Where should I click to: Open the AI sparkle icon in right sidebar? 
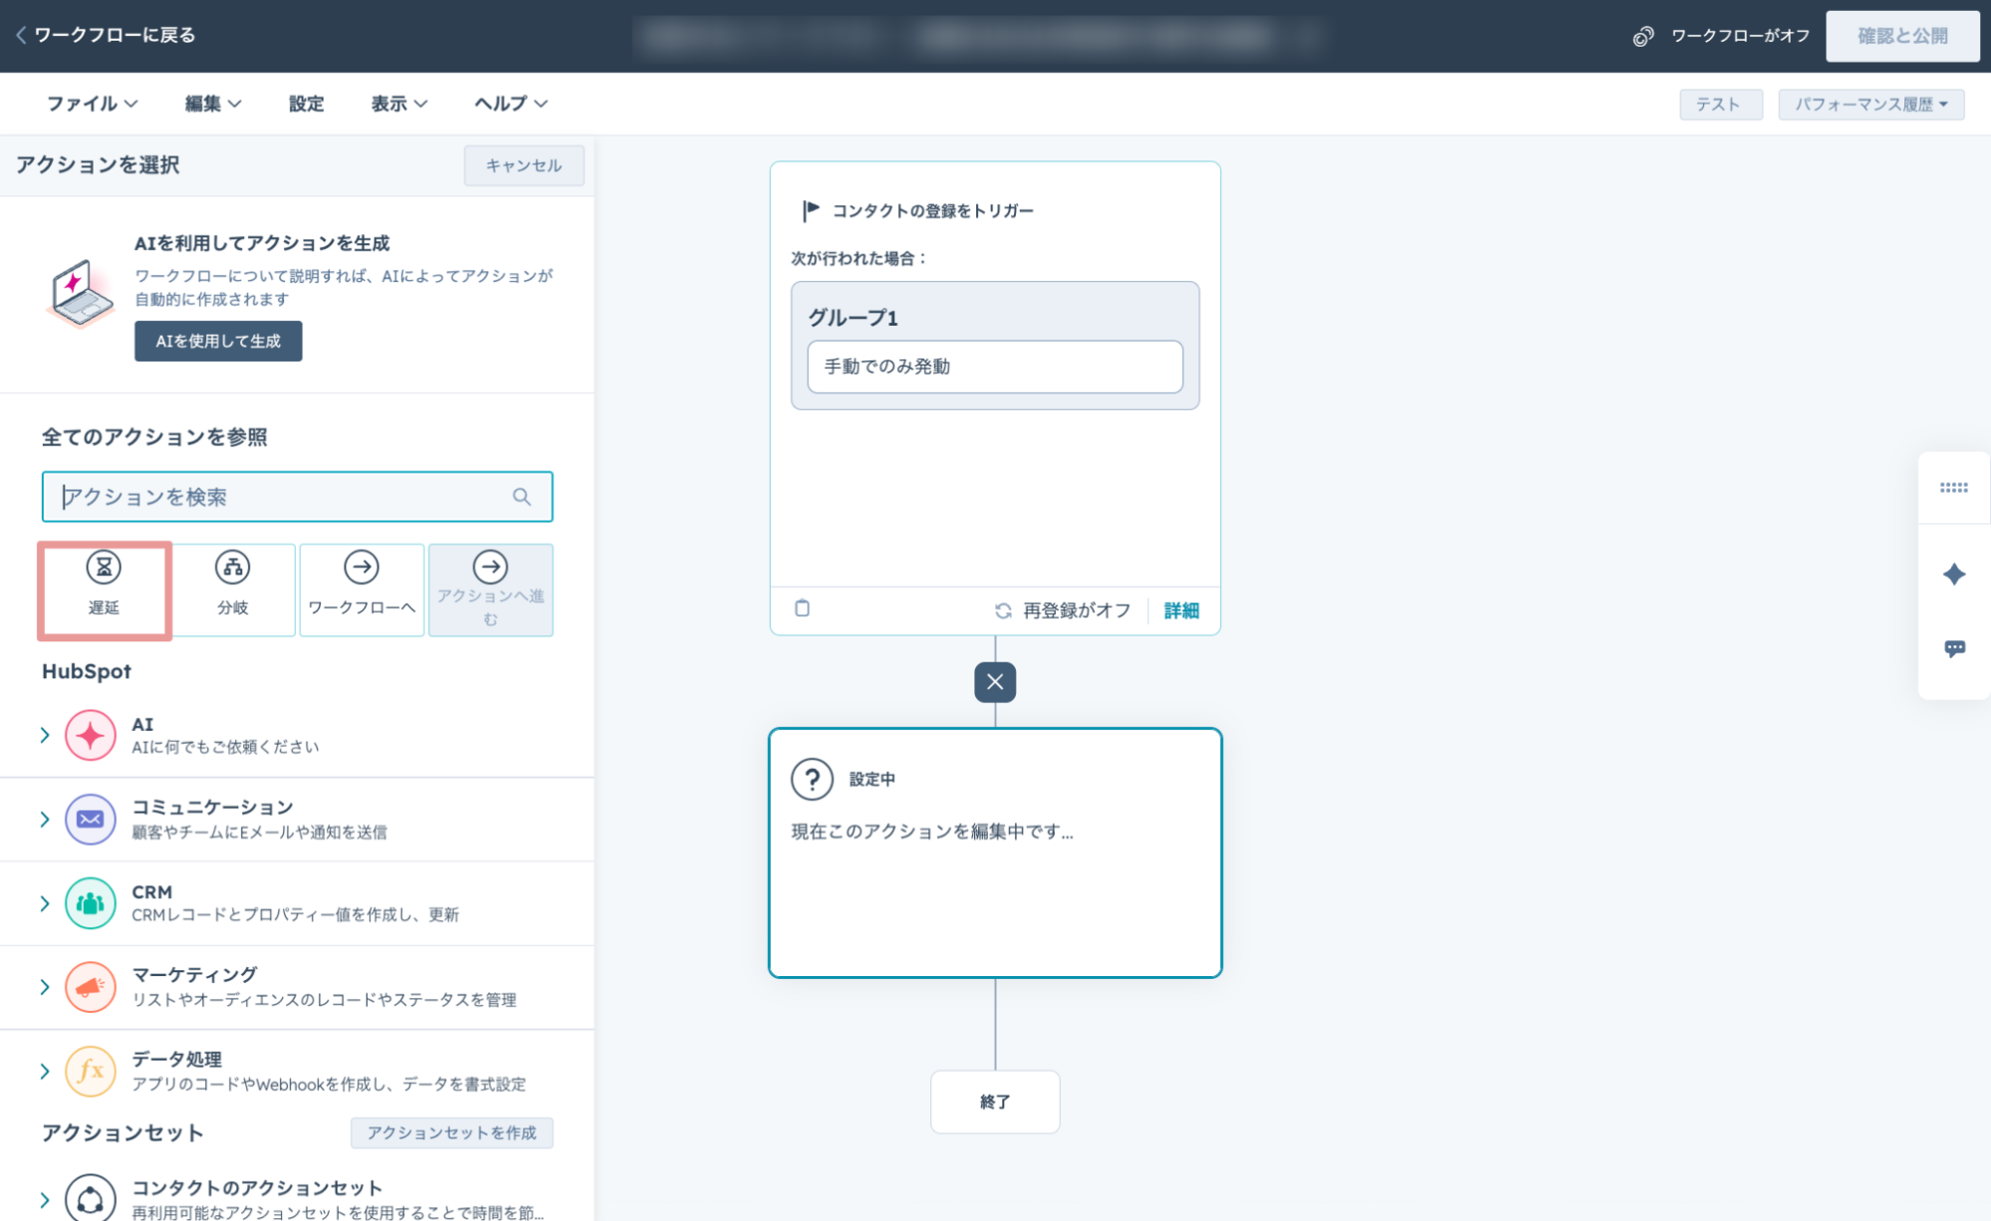[x=1953, y=575]
